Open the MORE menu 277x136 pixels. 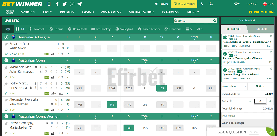click(193, 12)
